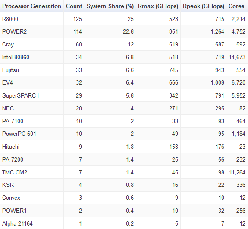The height and width of the screenshot is (229, 248).
Task: Click count value 125 for R8000
Action: [x=77, y=19]
